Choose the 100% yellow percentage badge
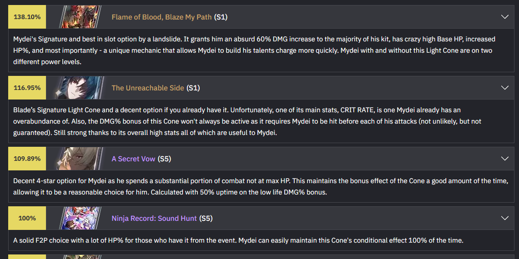This screenshot has height=259, width=519. tap(27, 218)
